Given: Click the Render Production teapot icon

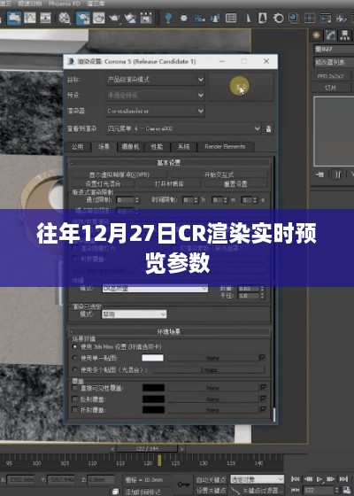Looking at the screenshot, I should (x=114, y=18).
